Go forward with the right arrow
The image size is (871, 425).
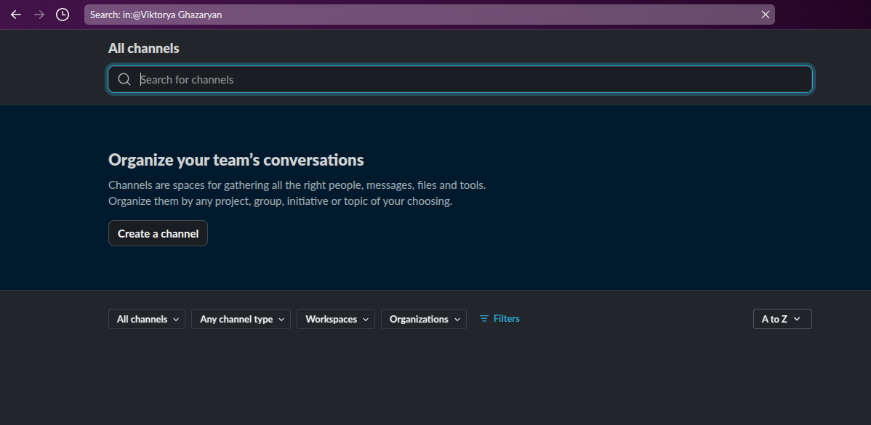click(39, 15)
